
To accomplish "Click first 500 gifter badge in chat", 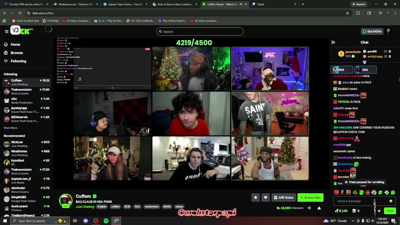I will coord(342,70).
